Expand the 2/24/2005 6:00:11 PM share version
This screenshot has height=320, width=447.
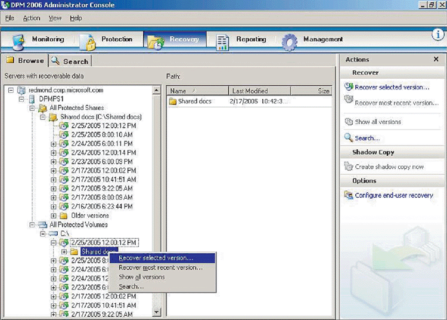pyautogui.click(x=53, y=144)
